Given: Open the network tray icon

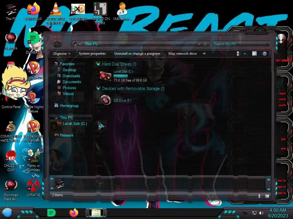Looking at the screenshot, I should (x=254, y=213).
